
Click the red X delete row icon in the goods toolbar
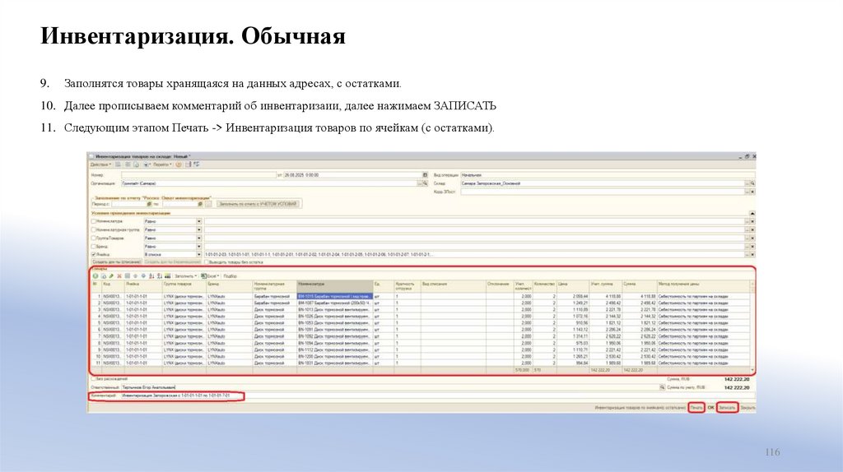119,276
